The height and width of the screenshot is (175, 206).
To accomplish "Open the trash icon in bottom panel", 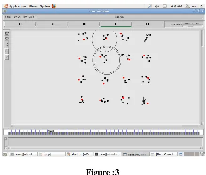I will pyautogui.click(x=202, y=154).
